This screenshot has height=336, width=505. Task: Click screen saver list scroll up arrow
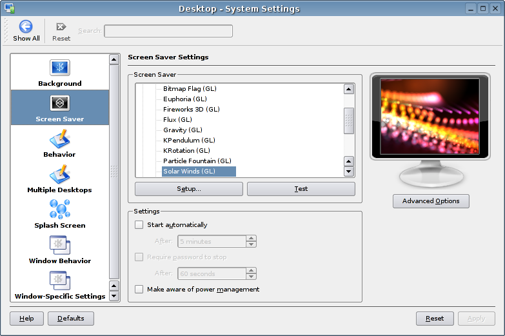coord(349,89)
